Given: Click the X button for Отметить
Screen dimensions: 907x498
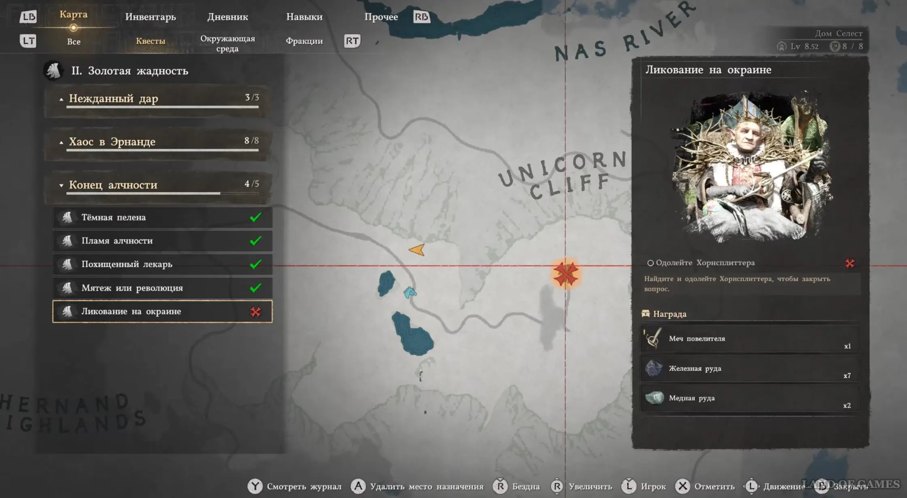Looking at the screenshot, I should tap(682, 486).
